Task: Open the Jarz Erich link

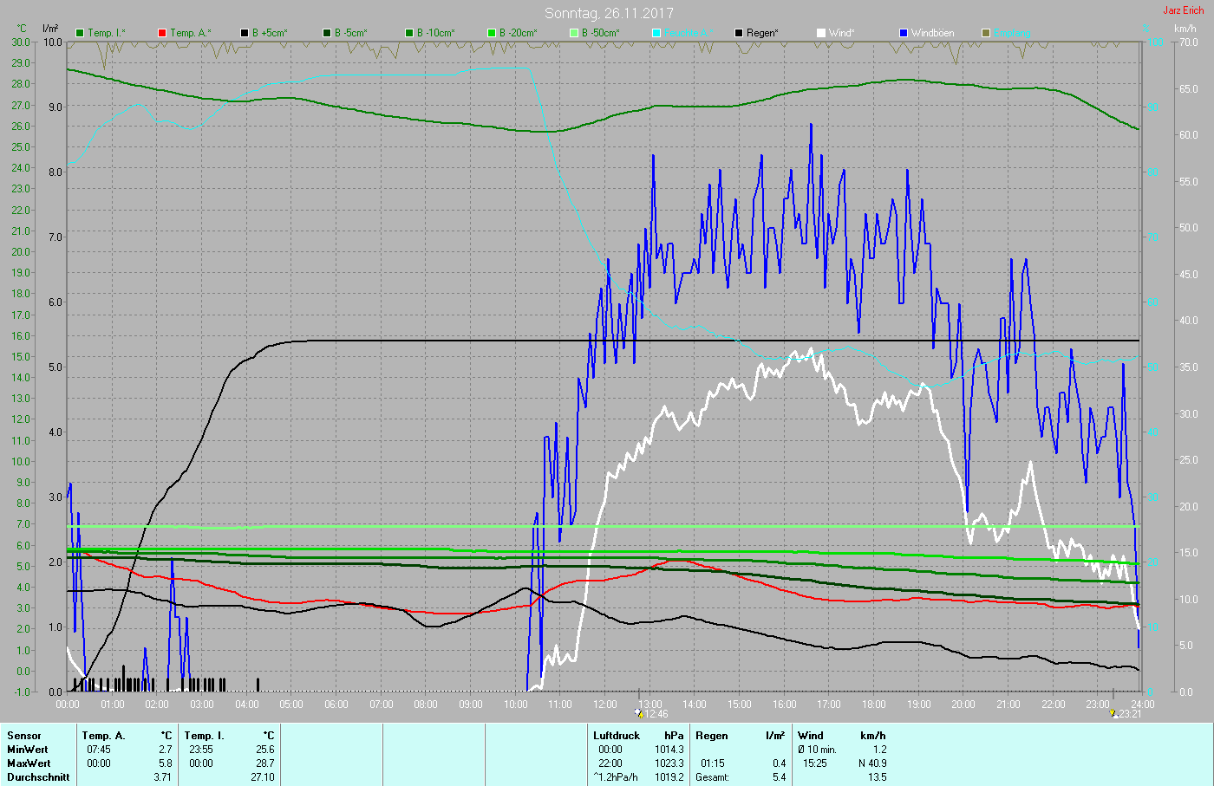Action: pos(1183,10)
